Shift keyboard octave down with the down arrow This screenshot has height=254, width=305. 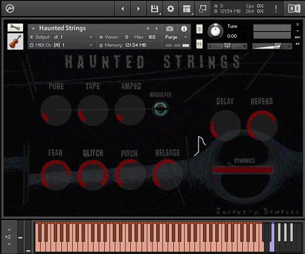[x=9, y=244]
